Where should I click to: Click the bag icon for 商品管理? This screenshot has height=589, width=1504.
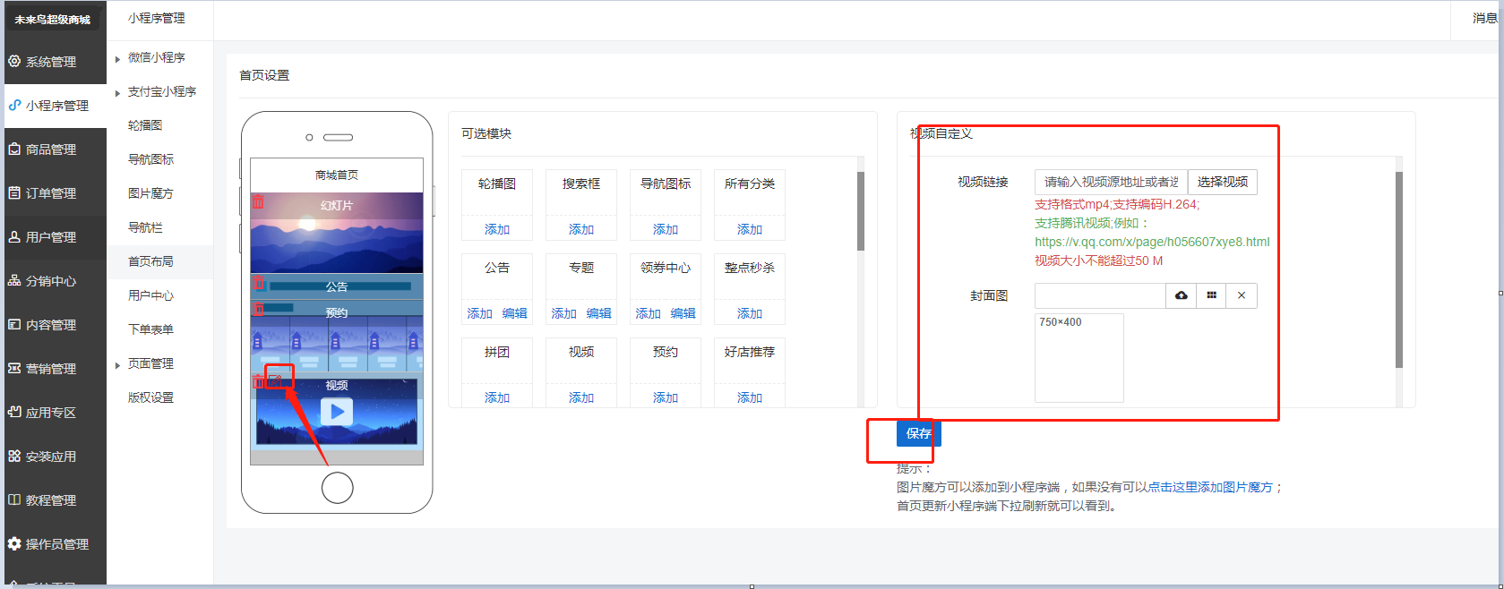click(x=14, y=149)
